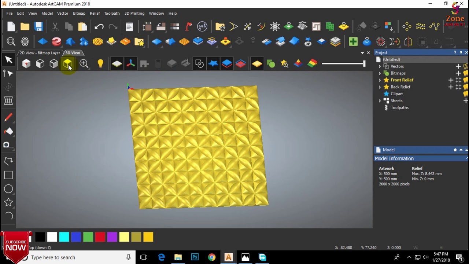Screen dimensions: 469x264
Task: Select the Create Polyline tool
Action: (8, 161)
